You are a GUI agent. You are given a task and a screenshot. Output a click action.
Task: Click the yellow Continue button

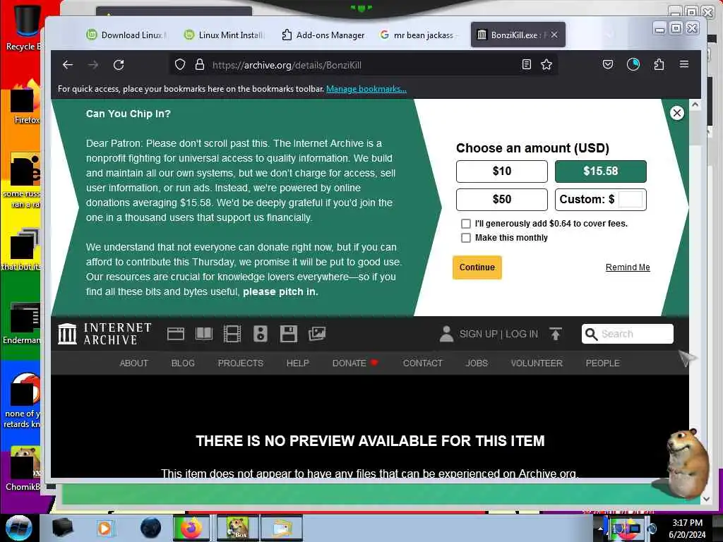(477, 267)
